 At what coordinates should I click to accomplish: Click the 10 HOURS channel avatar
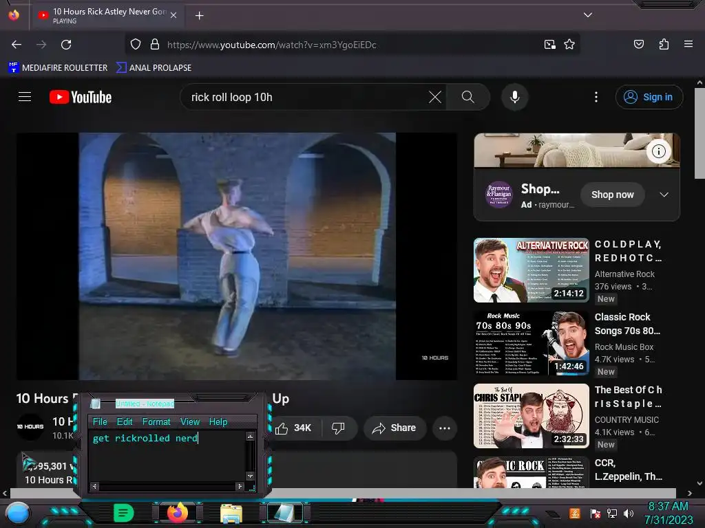[30, 426]
